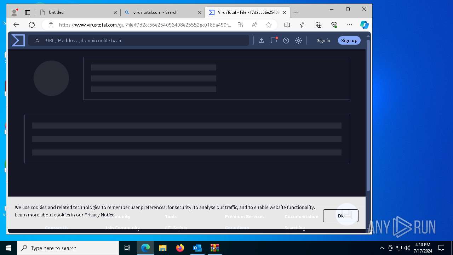Open the notifications chat icon in VirusTotal
The image size is (453, 255).
click(274, 40)
